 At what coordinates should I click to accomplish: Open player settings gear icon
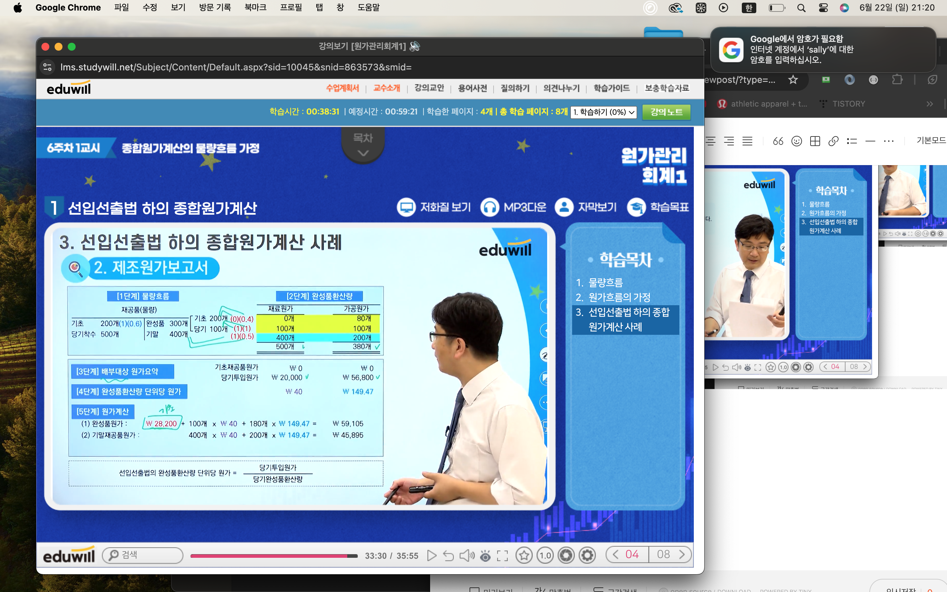click(x=587, y=555)
